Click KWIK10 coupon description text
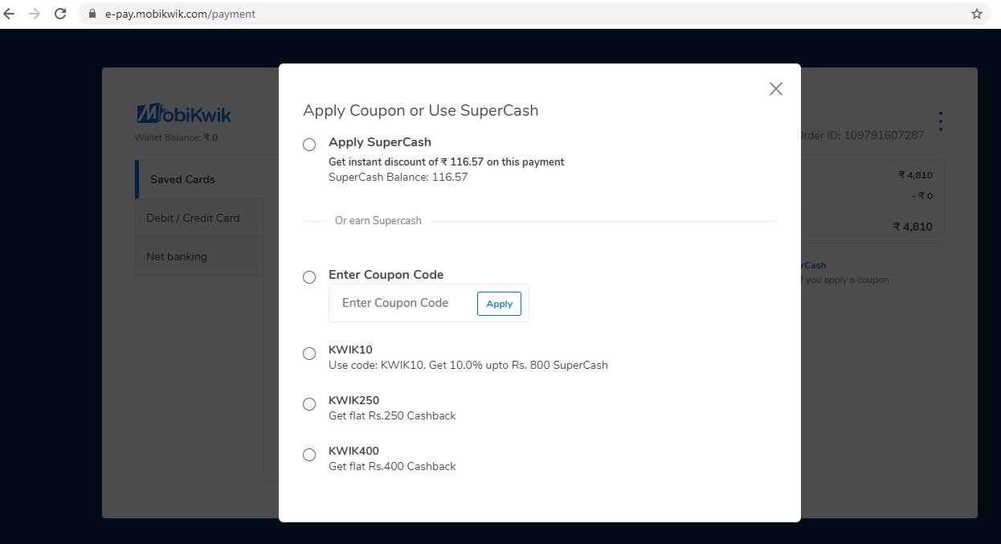Viewport: 1001px width, 544px height. (468, 365)
